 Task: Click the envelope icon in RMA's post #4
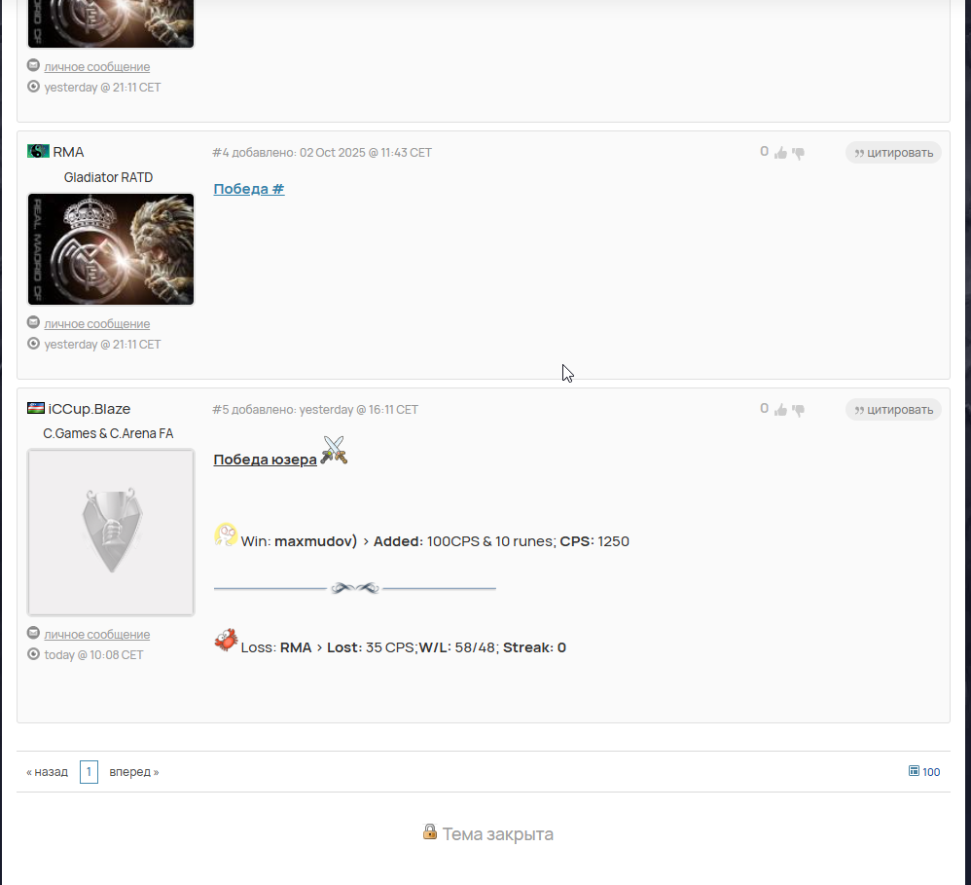click(x=33, y=322)
